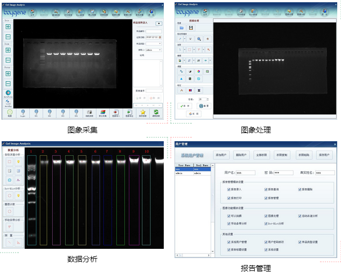This screenshot has width=341, height=272.
Task: Click Iris decrease icon in acquisition window
Action: click(x=8, y=37)
